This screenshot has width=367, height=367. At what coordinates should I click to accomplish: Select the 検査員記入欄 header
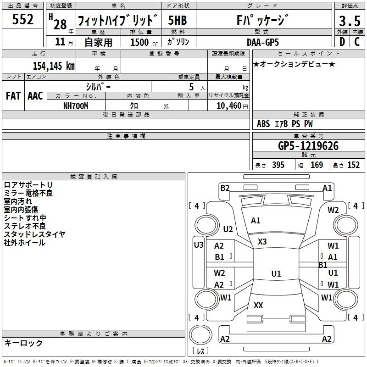(94, 177)
